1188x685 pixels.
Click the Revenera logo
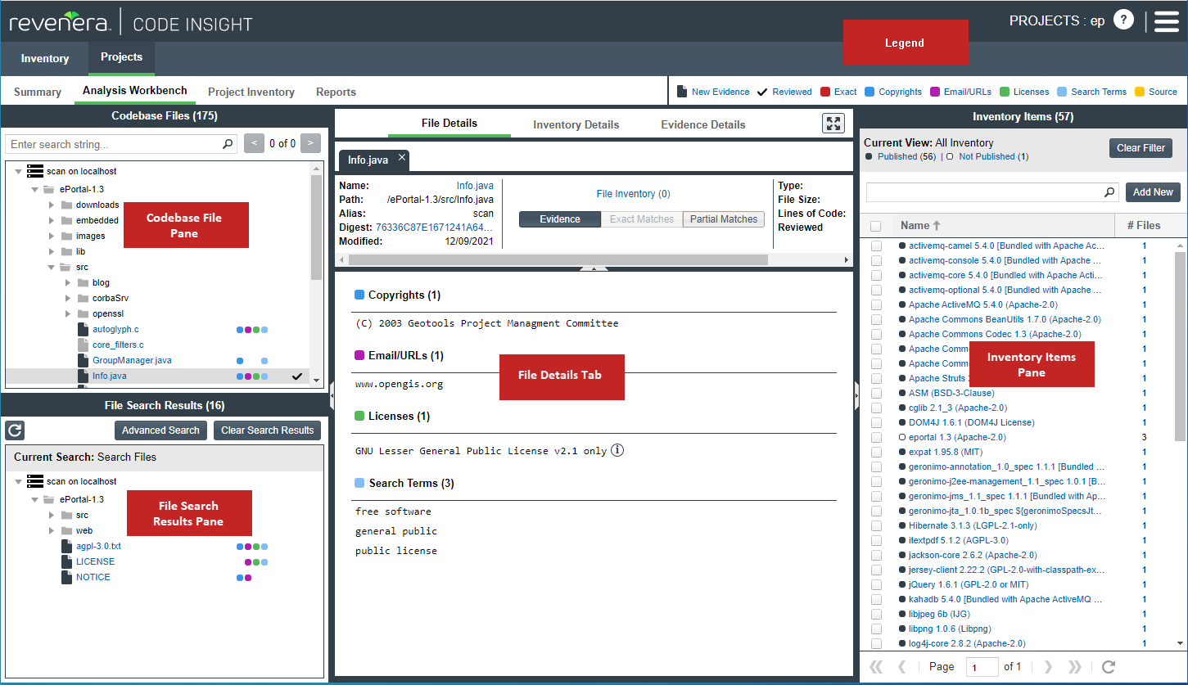tap(59, 21)
